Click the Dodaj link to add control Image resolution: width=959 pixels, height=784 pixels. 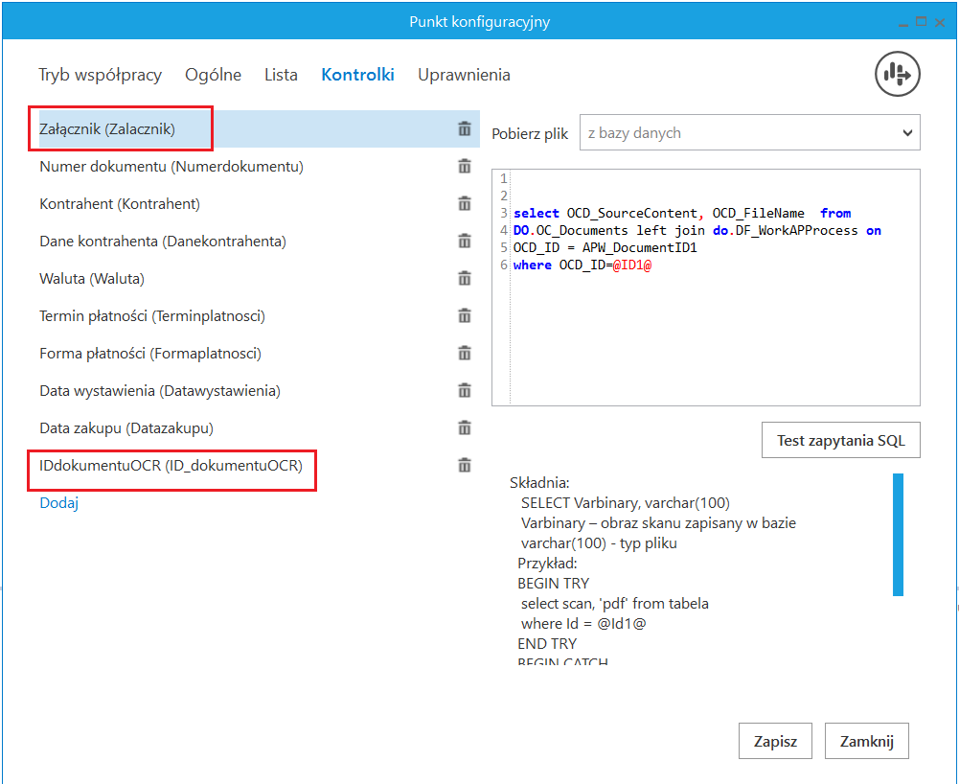pos(58,502)
